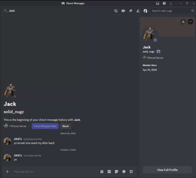Open the help question mark icon
Image resolution: width=196 pixels, height=178 pixels.
coord(164,3)
